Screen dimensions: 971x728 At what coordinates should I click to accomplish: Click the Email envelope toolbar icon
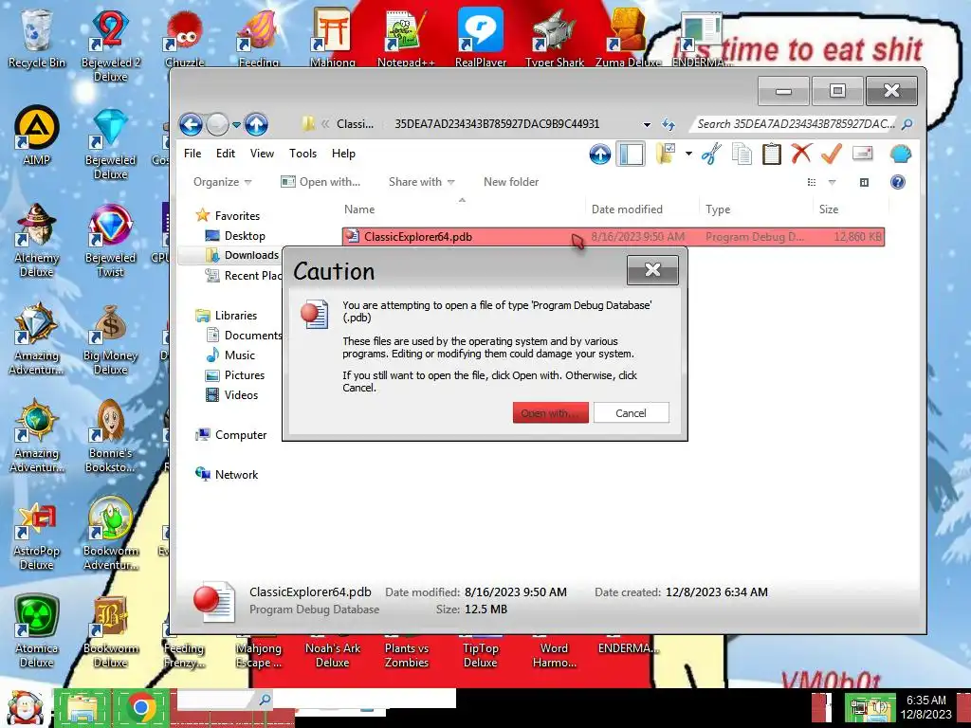click(862, 153)
